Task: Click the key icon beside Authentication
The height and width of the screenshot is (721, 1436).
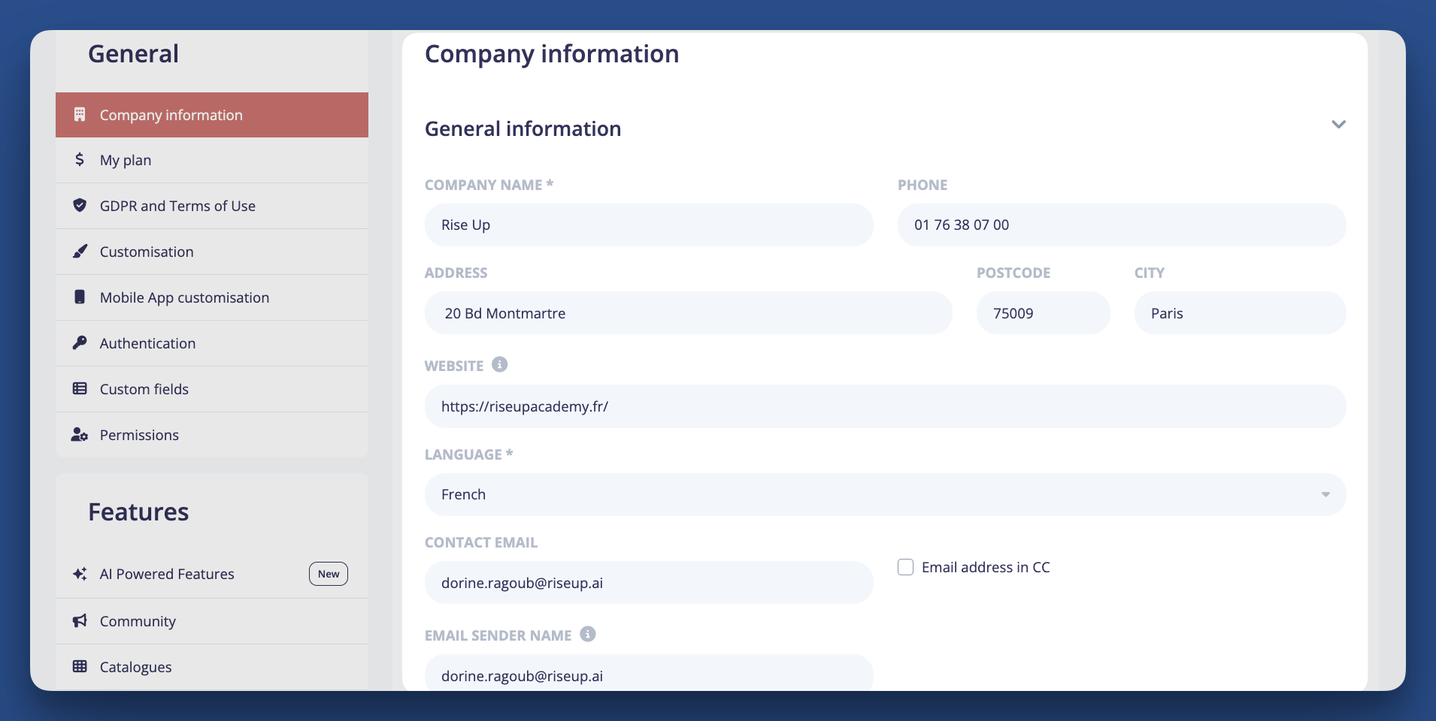Action: click(x=80, y=342)
